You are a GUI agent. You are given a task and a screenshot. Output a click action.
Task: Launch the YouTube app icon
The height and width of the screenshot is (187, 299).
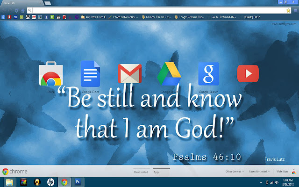(248, 73)
